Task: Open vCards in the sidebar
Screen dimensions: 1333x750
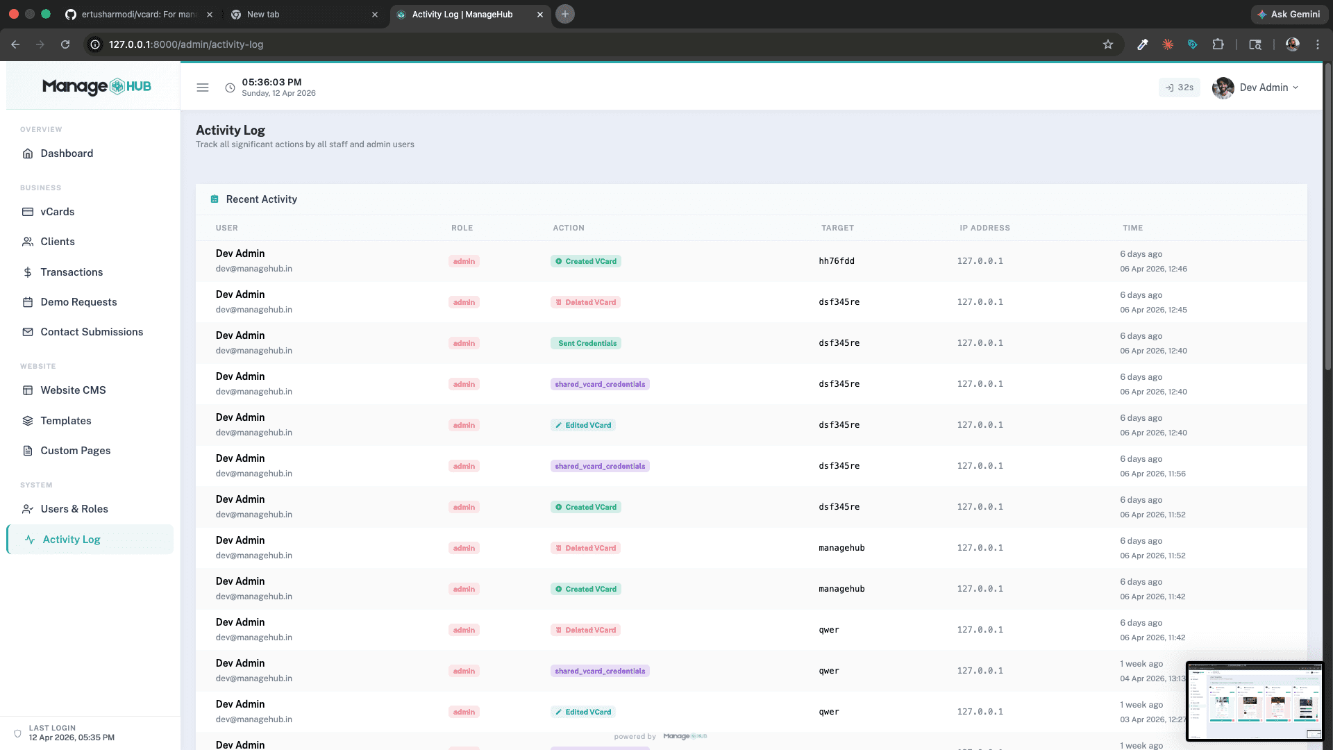Action: pos(57,212)
